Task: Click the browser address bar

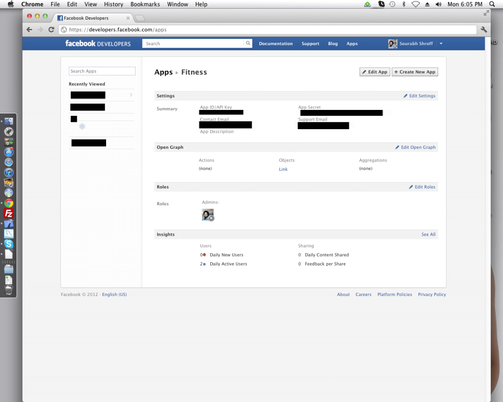Action: point(268,29)
